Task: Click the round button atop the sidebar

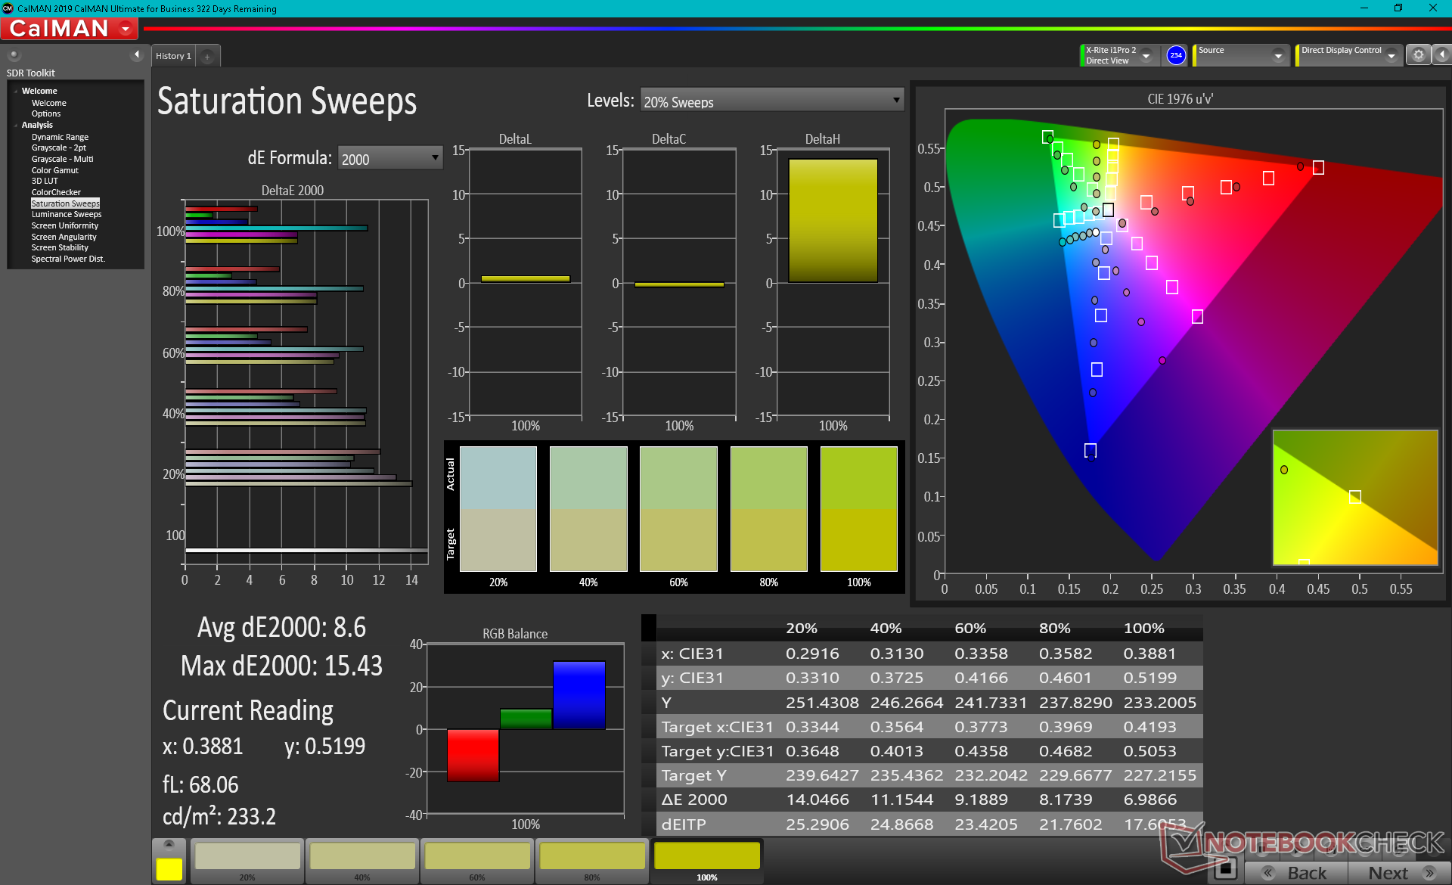Action: (x=14, y=54)
